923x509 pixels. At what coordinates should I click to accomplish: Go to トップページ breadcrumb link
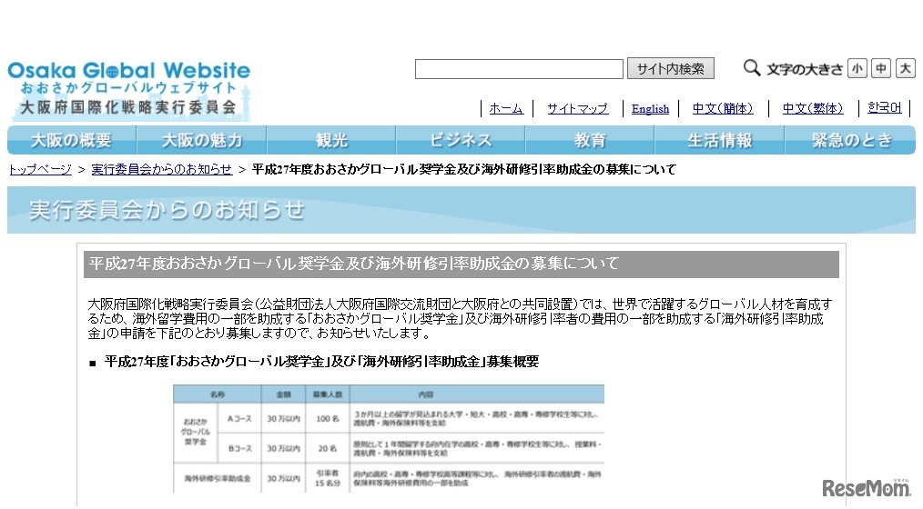[40, 169]
